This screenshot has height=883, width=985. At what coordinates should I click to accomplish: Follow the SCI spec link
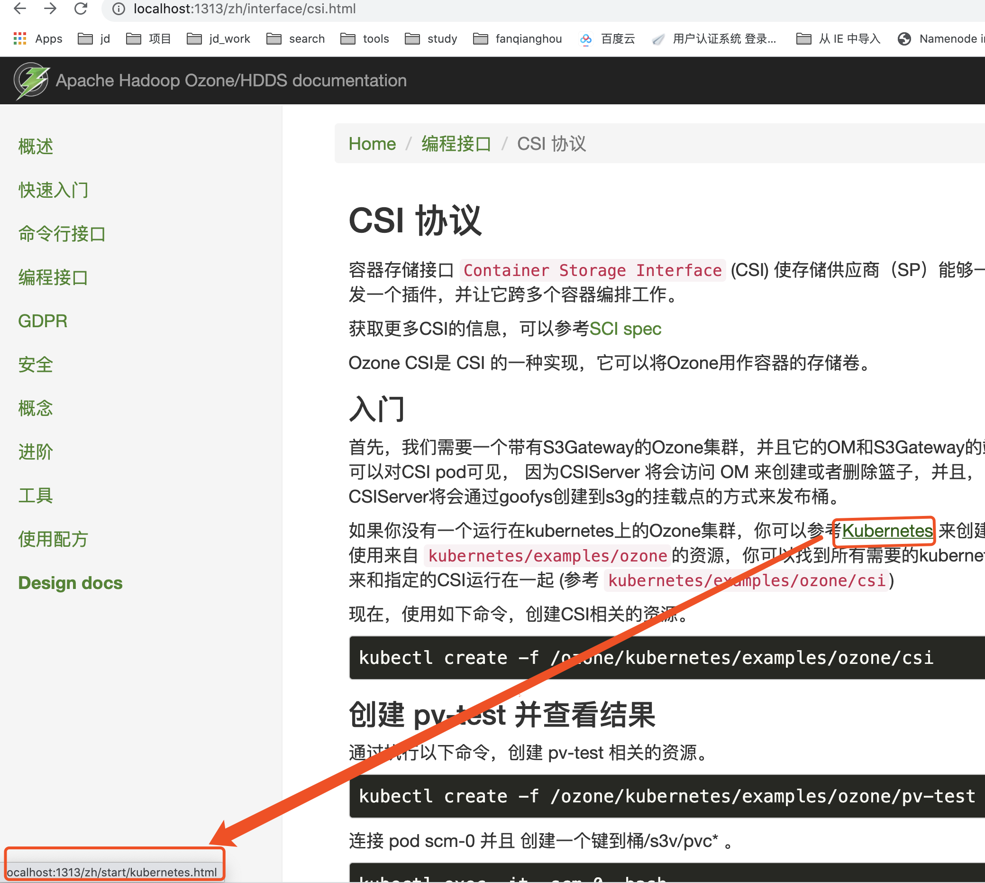click(625, 329)
